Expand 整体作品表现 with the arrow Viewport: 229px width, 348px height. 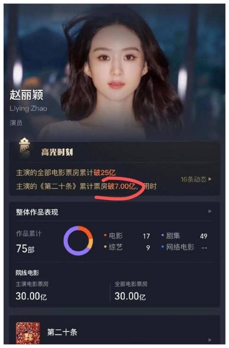(x=210, y=211)
